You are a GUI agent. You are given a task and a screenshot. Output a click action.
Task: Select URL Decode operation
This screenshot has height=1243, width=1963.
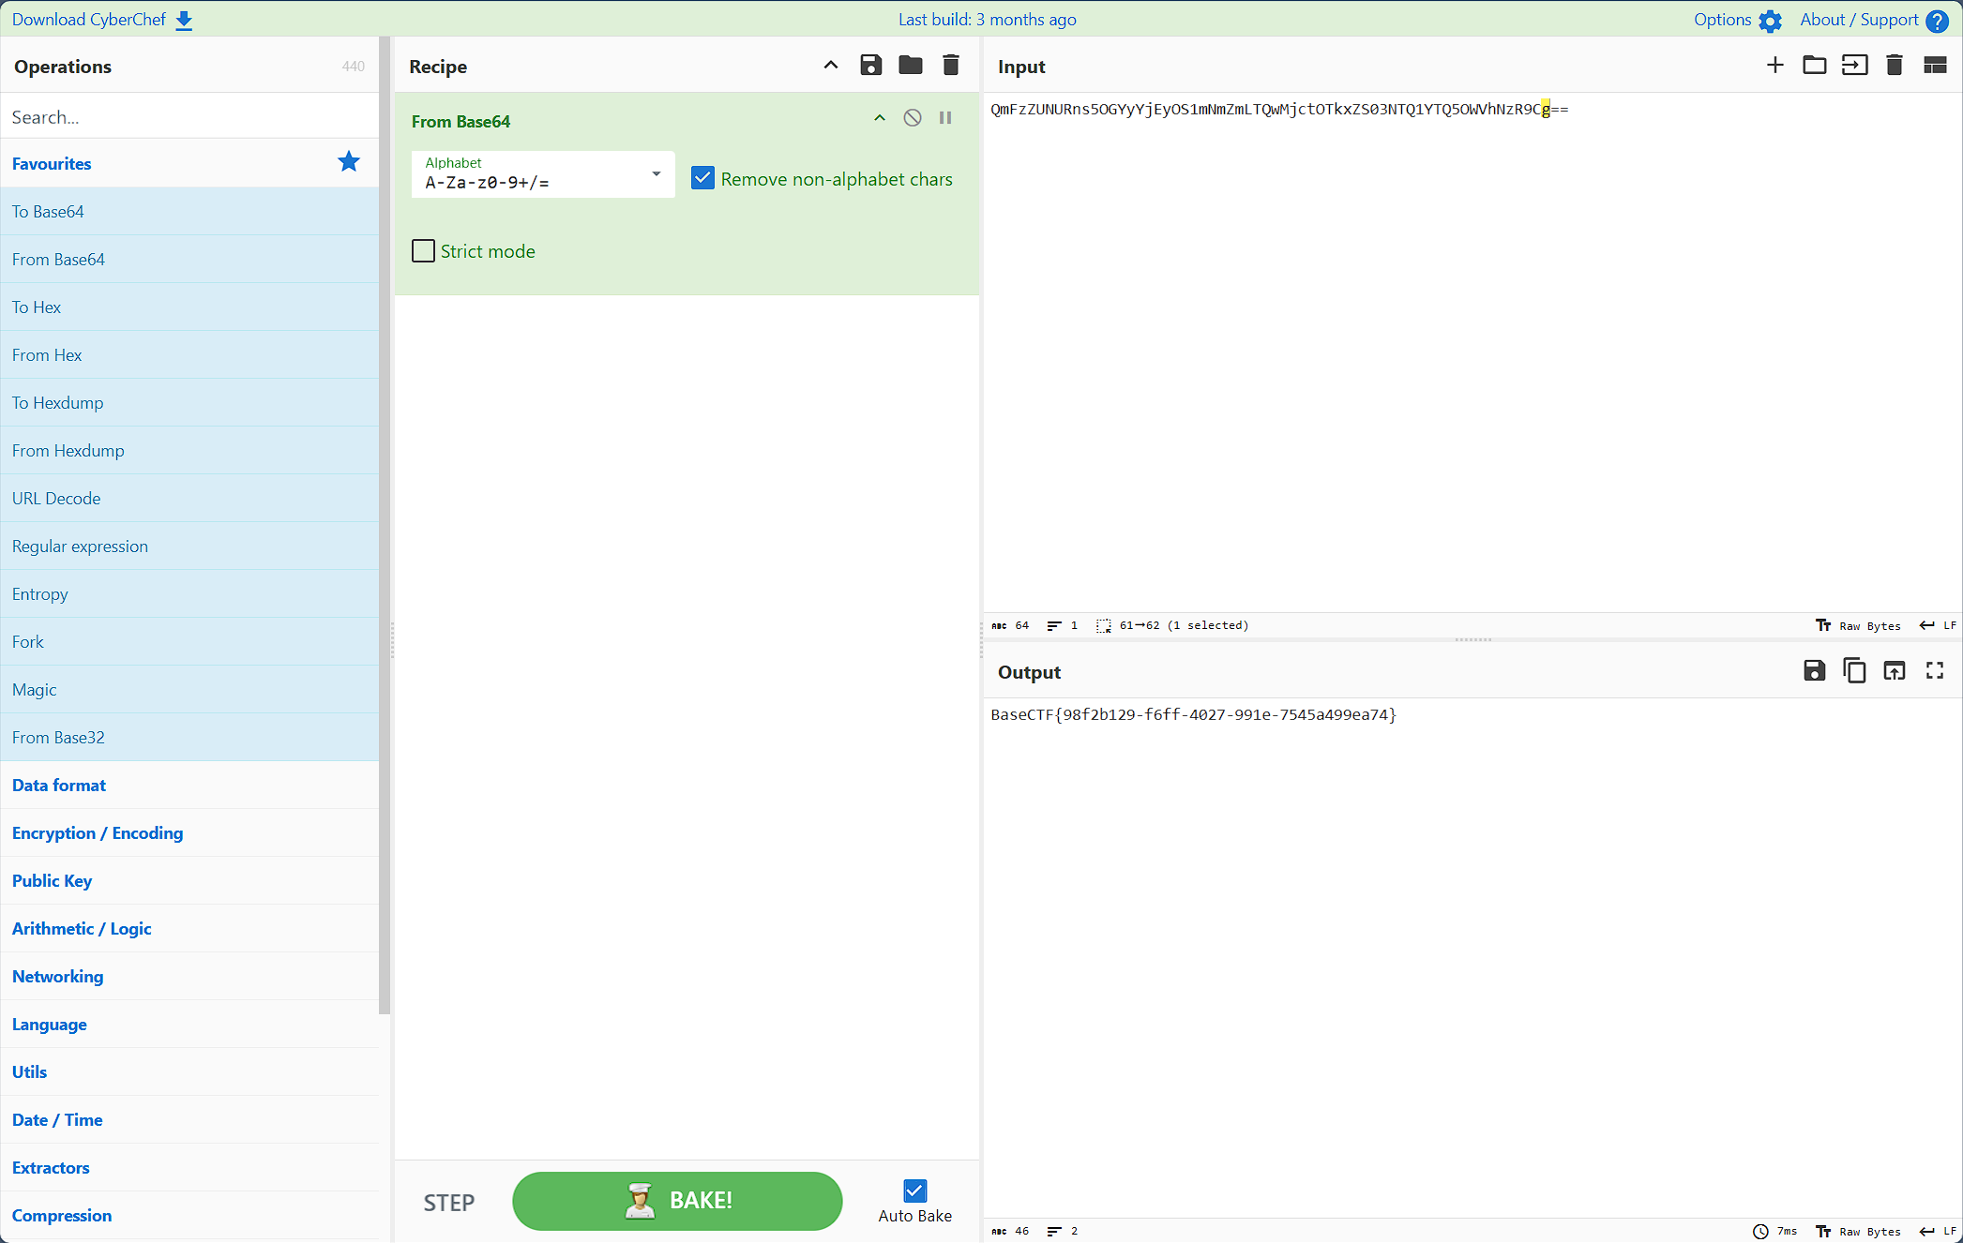point(189,498)
